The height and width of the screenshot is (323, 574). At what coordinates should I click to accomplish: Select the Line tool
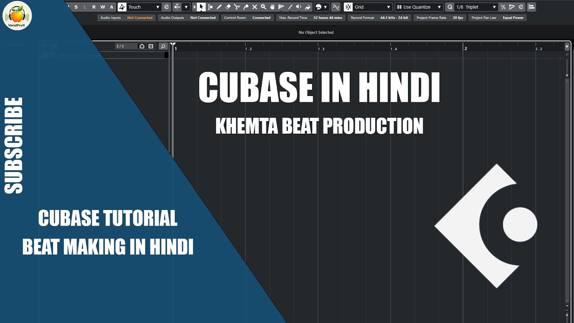tap(290, 7)
